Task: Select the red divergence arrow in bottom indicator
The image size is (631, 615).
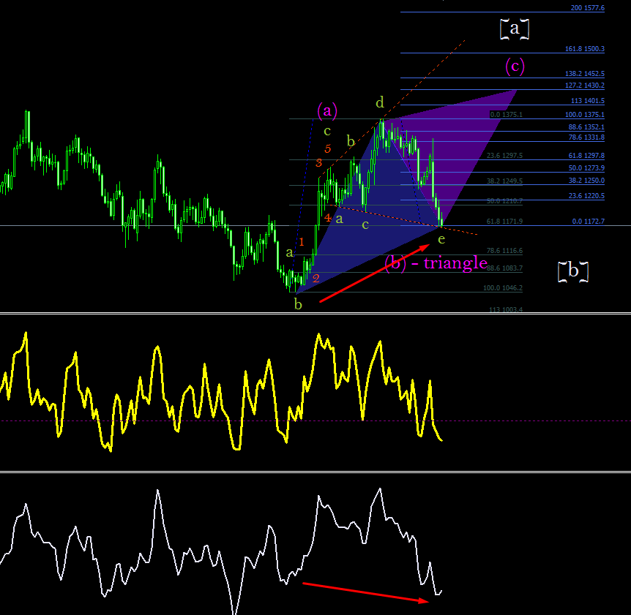Action: (x=366, y=592)
